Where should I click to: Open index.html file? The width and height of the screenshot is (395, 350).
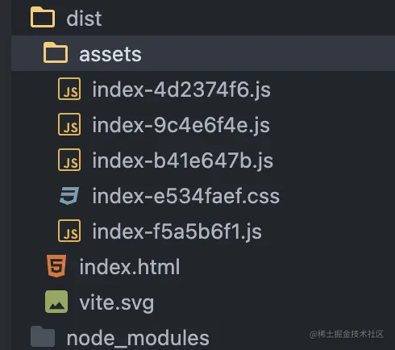[x=130, y=267]
